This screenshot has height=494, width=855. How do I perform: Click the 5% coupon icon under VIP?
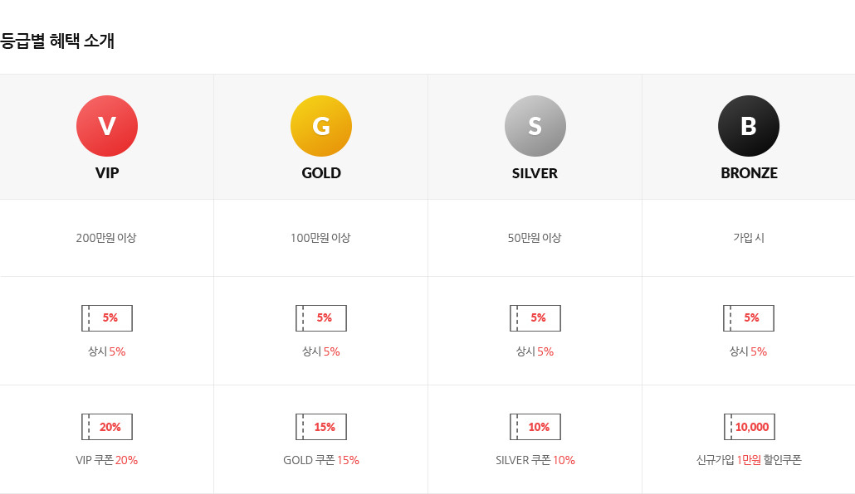click(x=107, y=318)
